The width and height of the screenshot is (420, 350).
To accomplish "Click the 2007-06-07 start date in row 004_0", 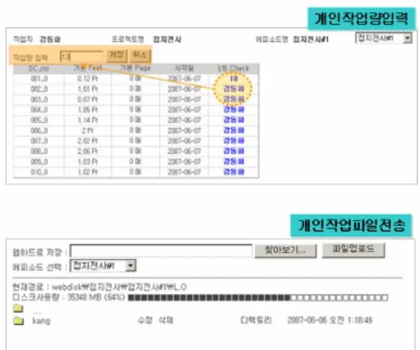I will click(x=184, y=110).
